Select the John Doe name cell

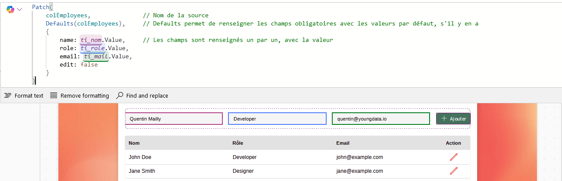140,157
